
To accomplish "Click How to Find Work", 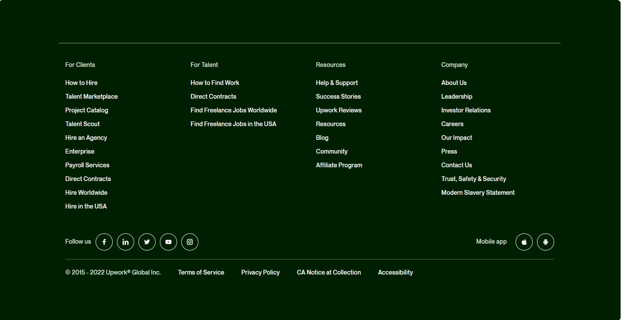I will tap(215, 83).
